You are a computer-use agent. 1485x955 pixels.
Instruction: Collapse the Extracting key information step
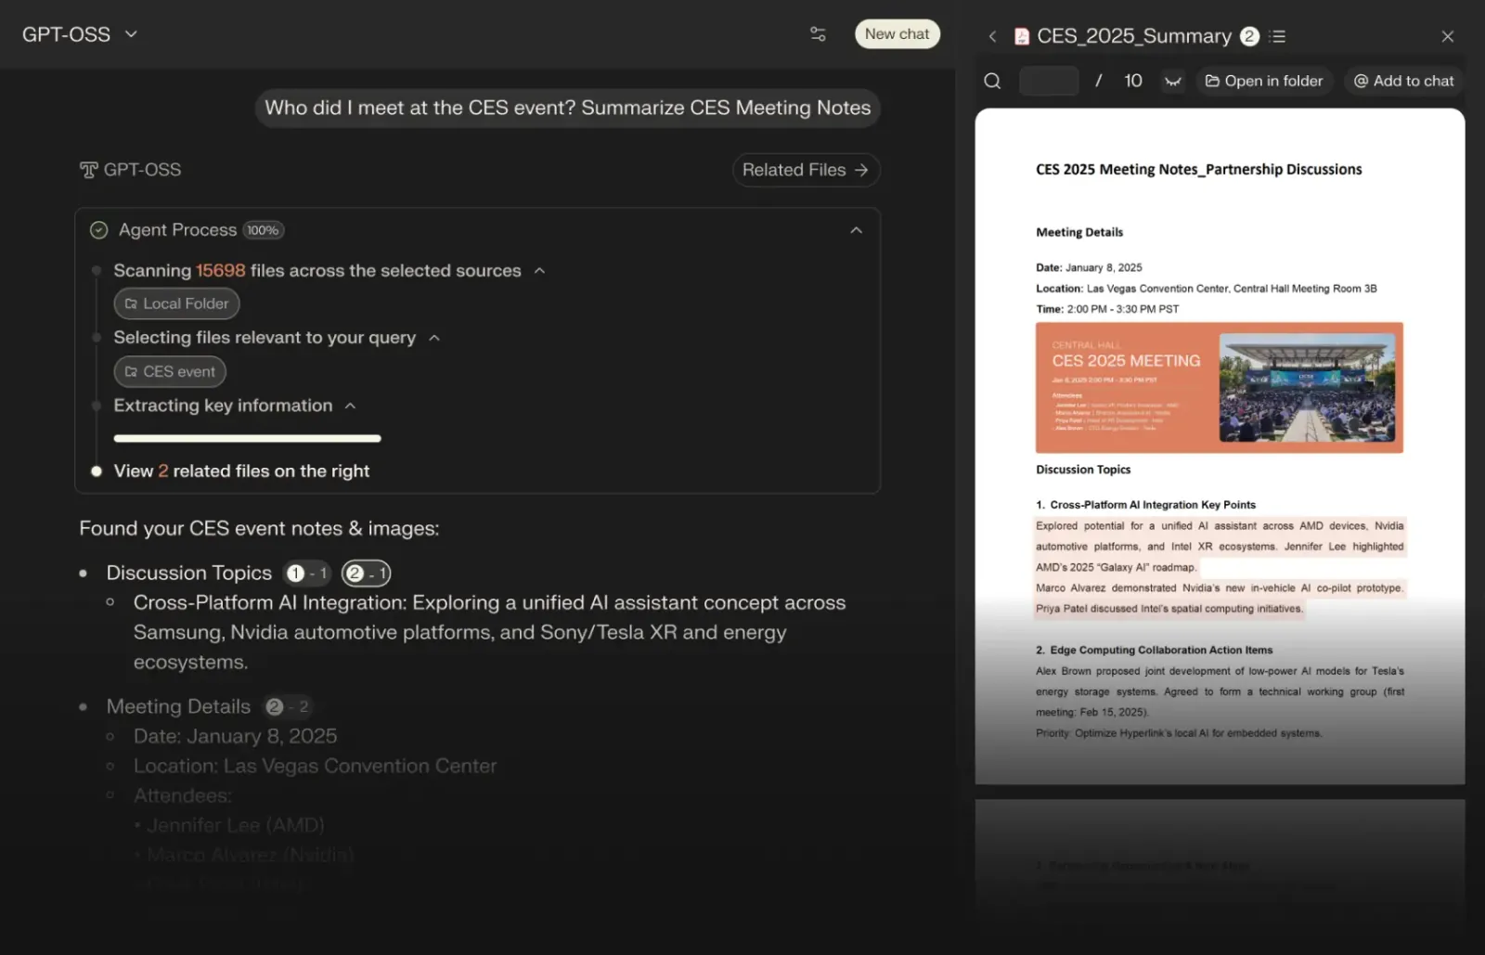[x=350, y=406]
